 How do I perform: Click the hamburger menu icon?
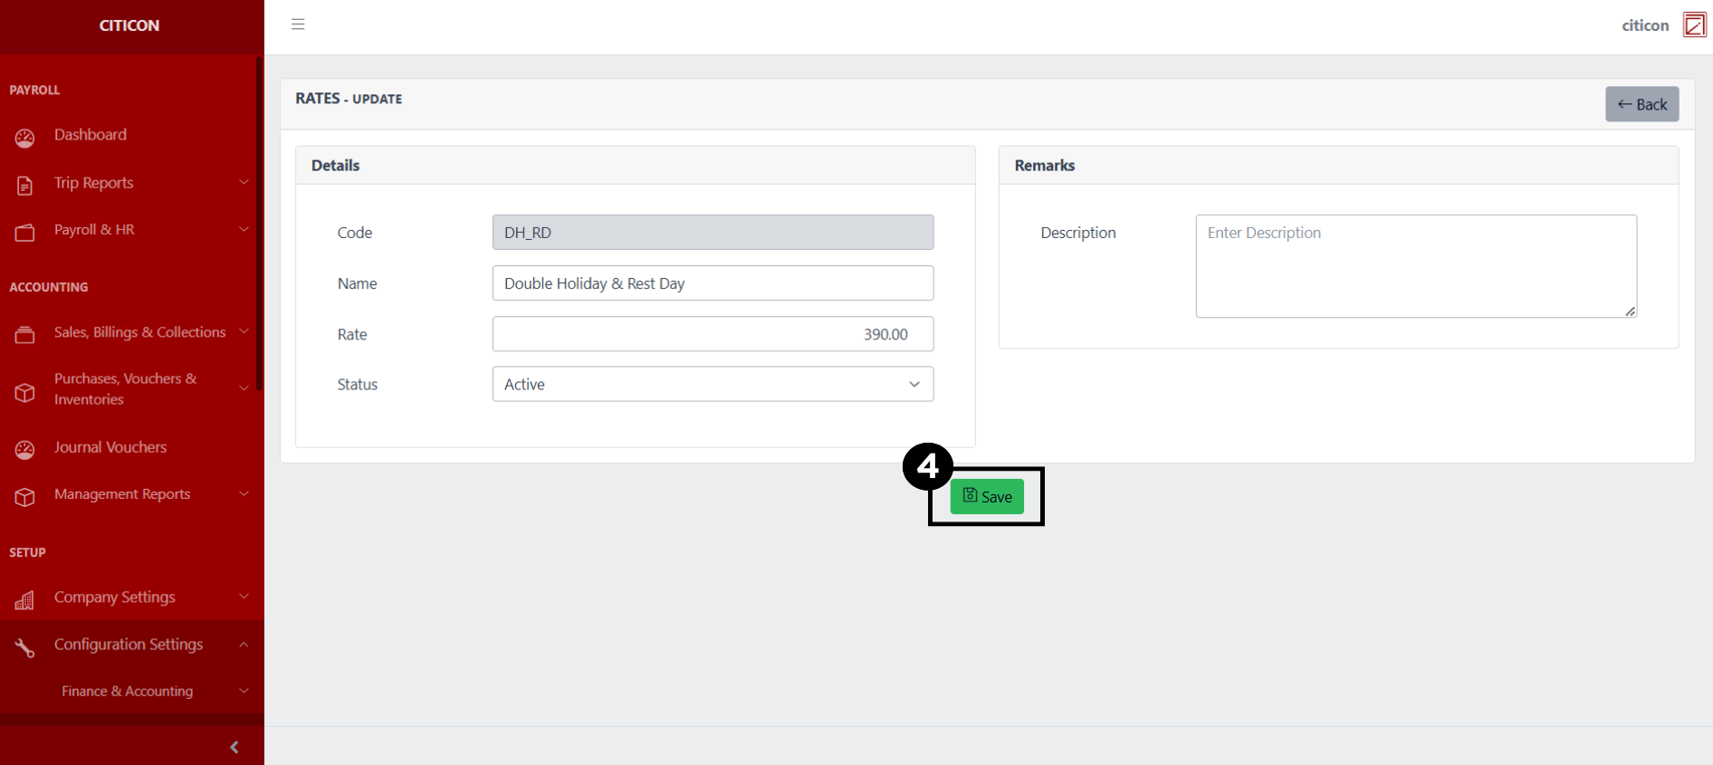[x=298, y=24]
